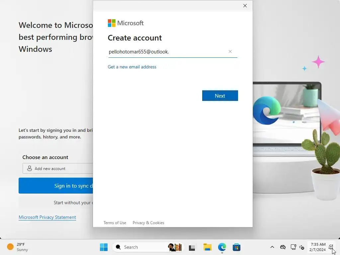Viewport: 340px width, 255px height.
Task: Click Sign in to sync data button
Action: click(56, 186)
